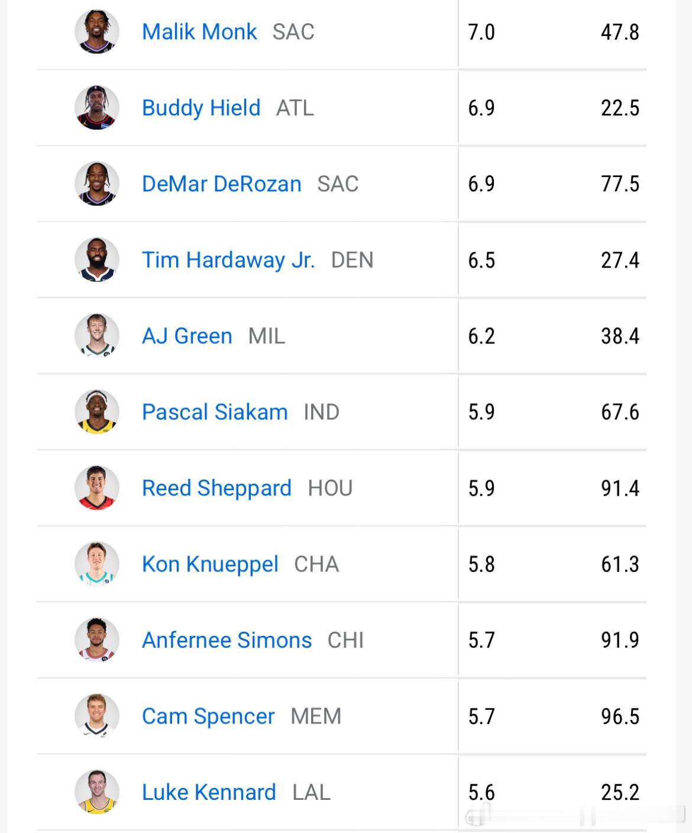Click Luke Kennard's headshot photo

[97, 792]
